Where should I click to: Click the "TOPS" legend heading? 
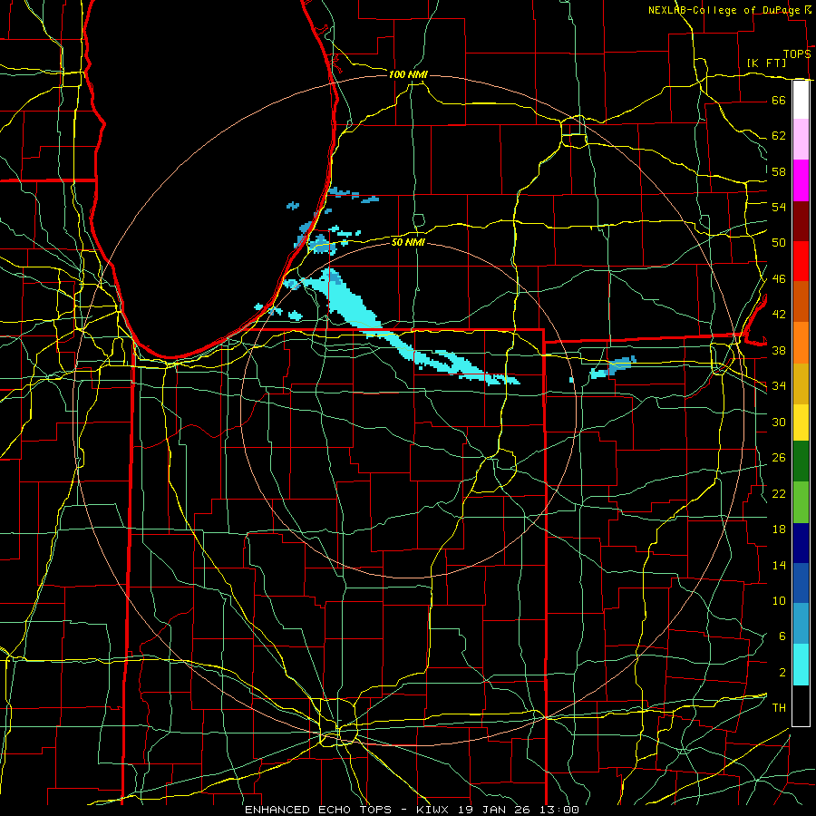[797, 53]
